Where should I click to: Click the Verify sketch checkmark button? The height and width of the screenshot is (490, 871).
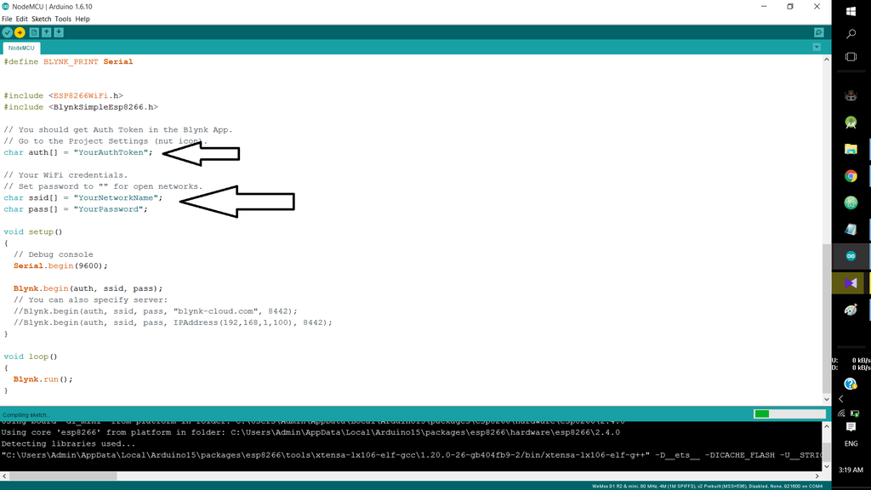pyautogui.click(x=8, y=32)
